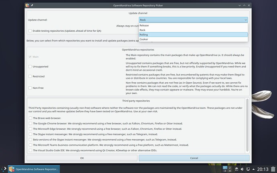Click the 20:13 clock in the panel
277x173 pixels.
pyautogui.click(x=263, y=169)
